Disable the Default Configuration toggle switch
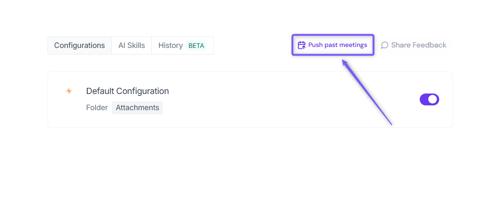The width and height of the screenshot is (498, 197). coord(429,100)
